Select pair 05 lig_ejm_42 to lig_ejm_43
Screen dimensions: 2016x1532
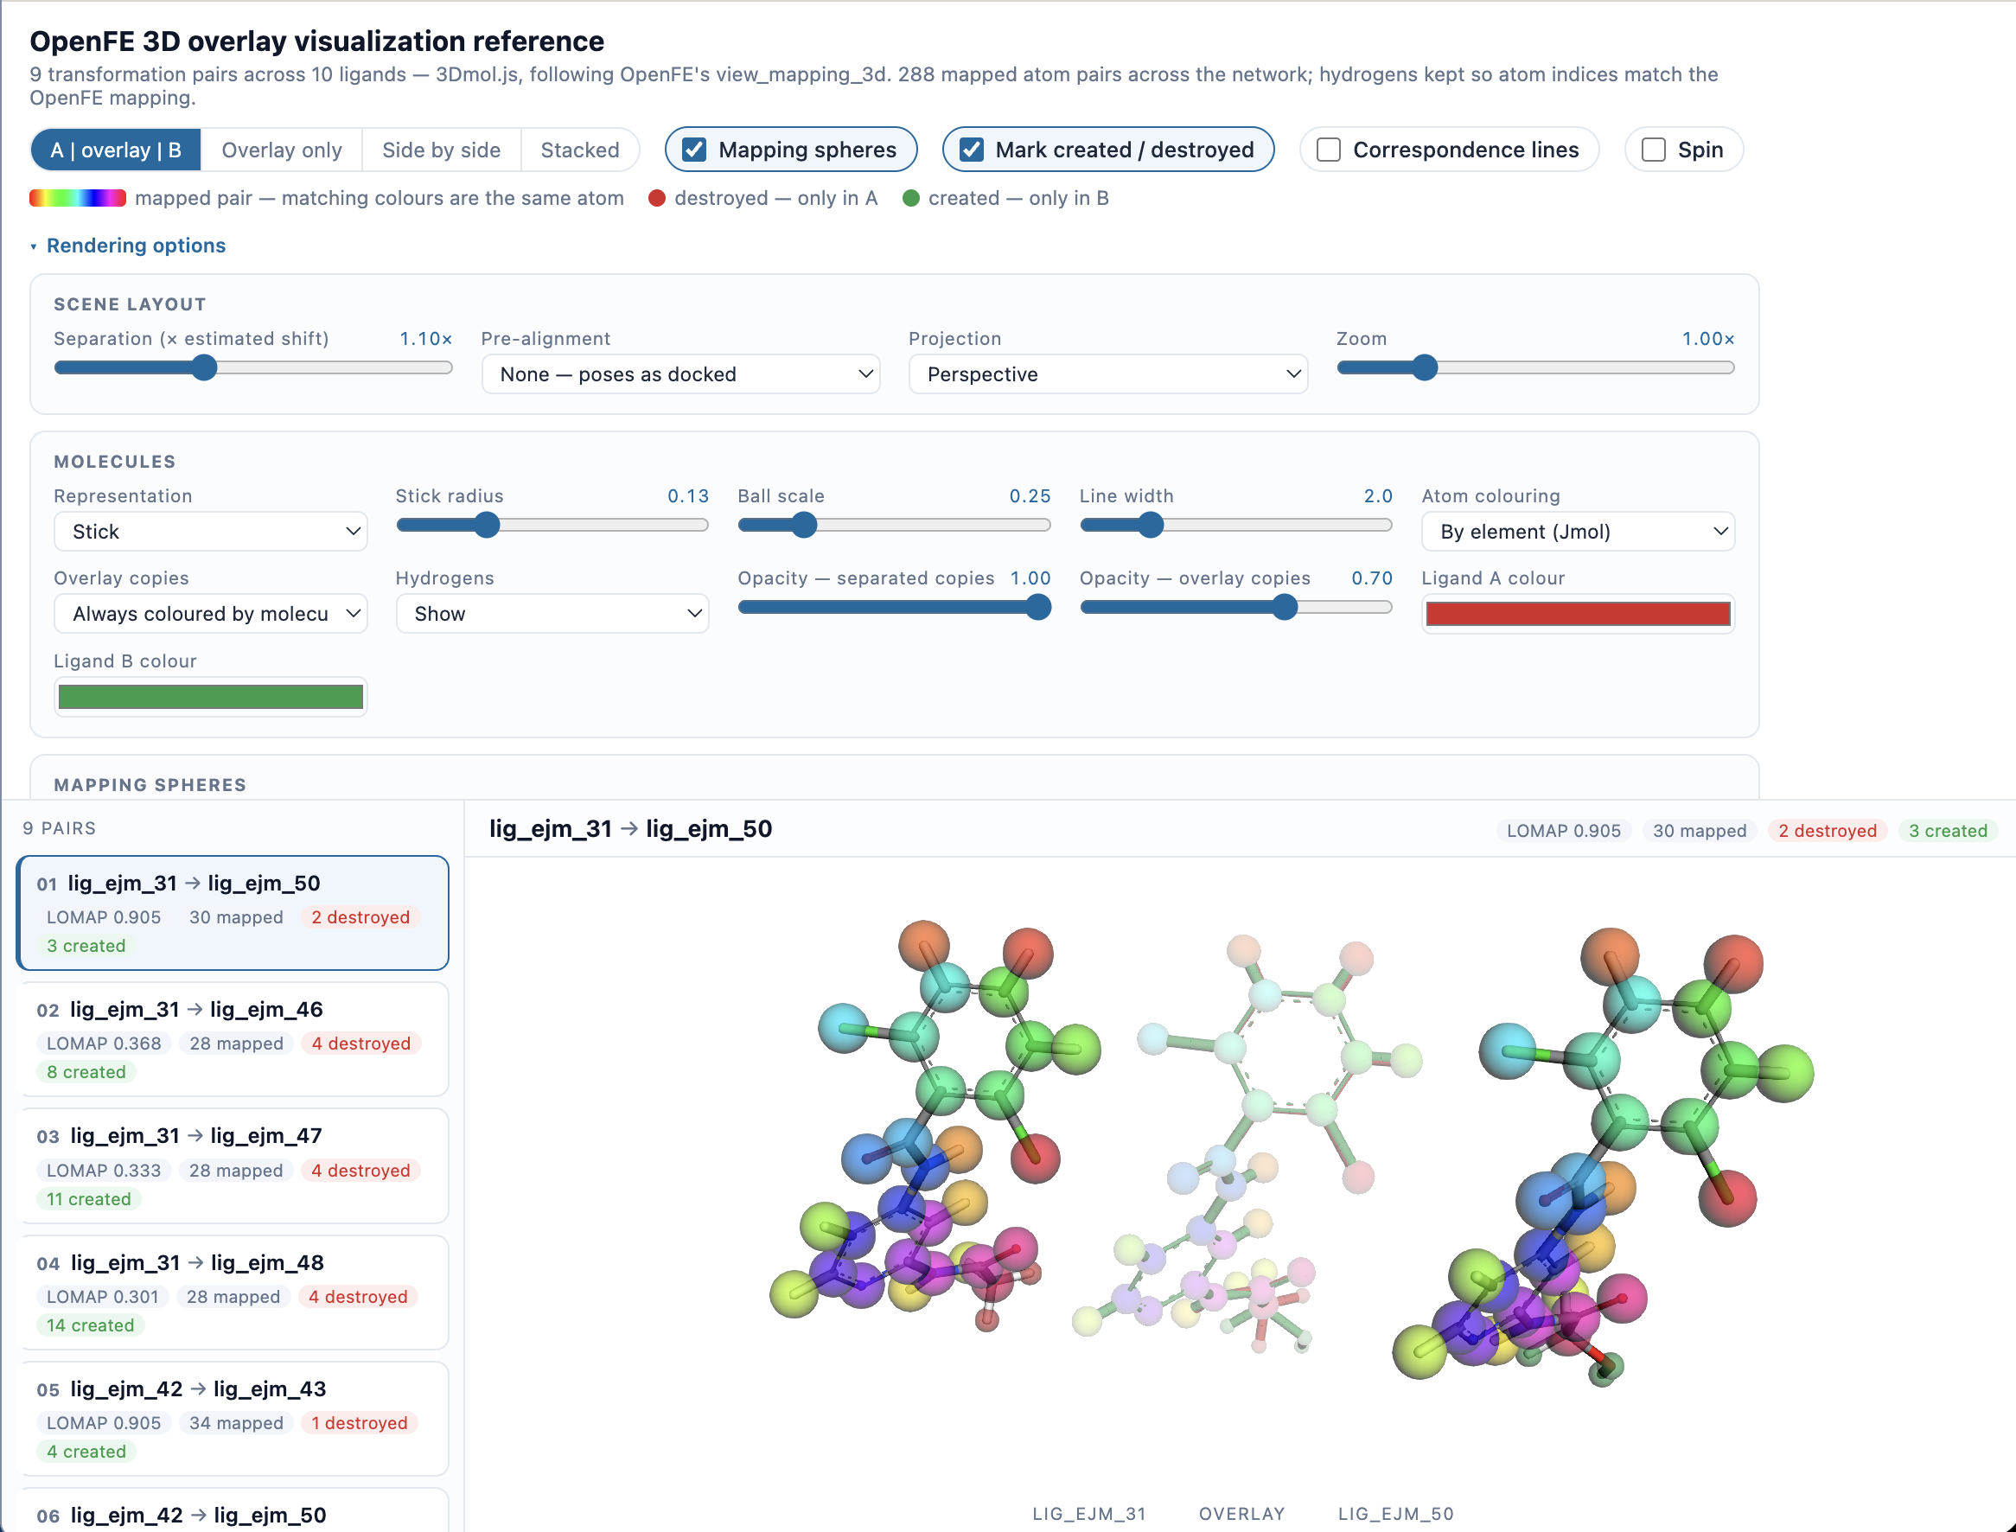233,1418
